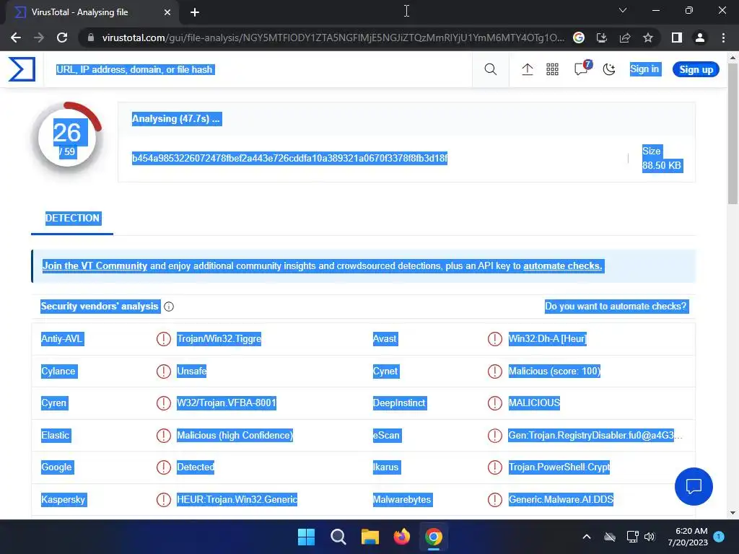739x554 pixels.
Task: Click the W32/Trojan.VFBA-8001 result
Action: (x=226, y=403)
